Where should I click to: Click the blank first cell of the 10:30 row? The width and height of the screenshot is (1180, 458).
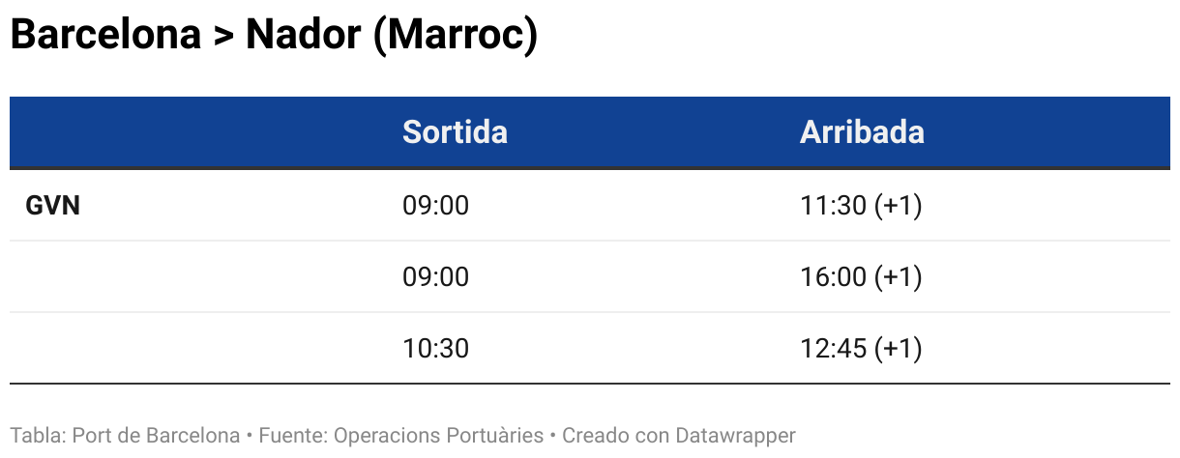tap(193, 348)
